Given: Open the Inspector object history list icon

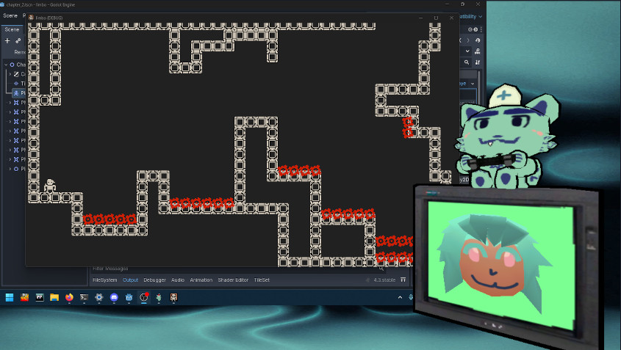Looking at the screenshot, I should (478, 40).
